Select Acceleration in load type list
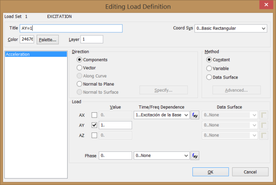The image size is (276, 185). click(36, 54)
